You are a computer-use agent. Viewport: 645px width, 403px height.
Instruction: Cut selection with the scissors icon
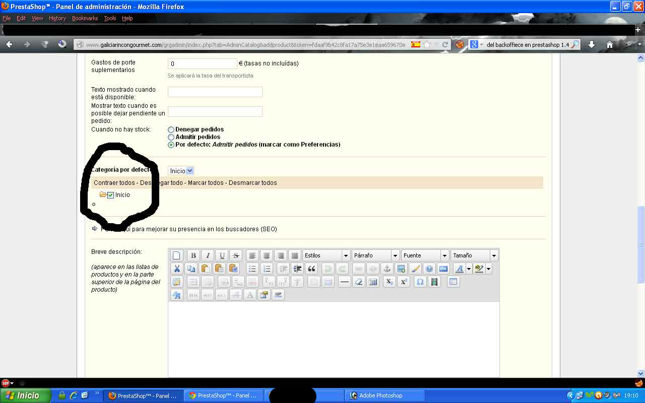pyautogui.click(x=176, y=268)
